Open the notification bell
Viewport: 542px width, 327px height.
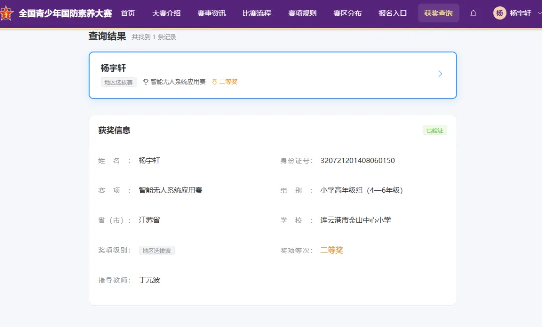pyautogui.click(x=473, y=13)
